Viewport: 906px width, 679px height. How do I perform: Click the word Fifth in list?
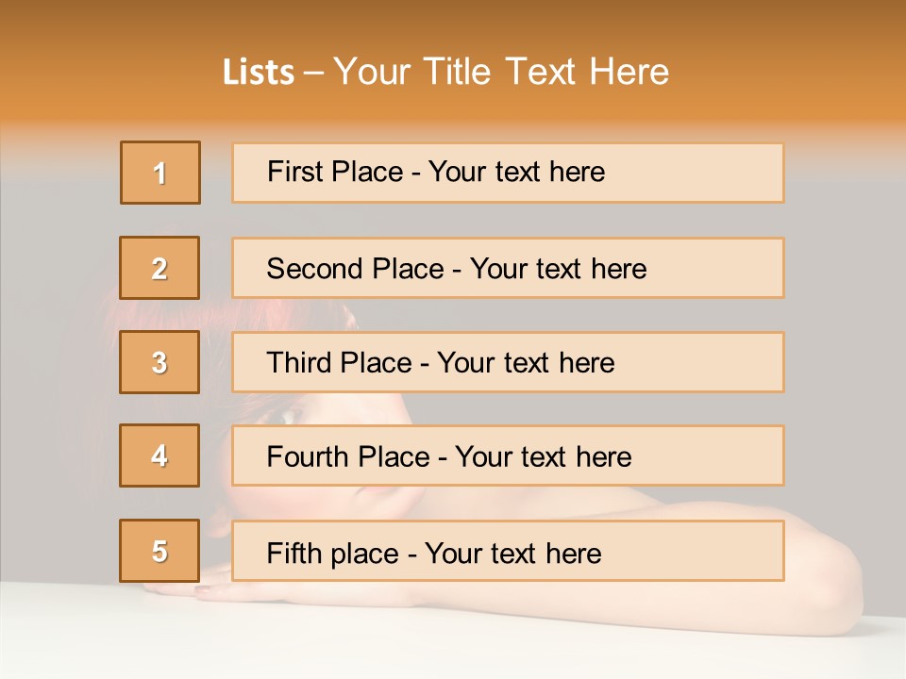coord(293,553)
